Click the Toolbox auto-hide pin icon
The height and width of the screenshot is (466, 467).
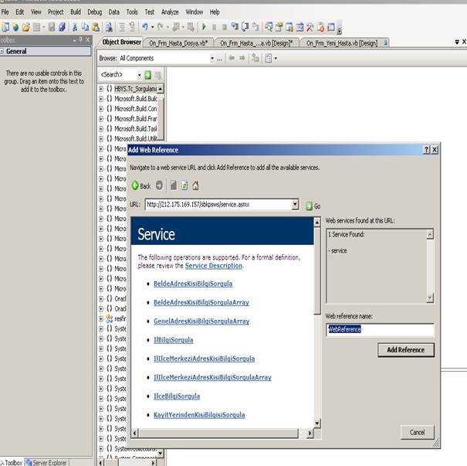tap(81, 39)
